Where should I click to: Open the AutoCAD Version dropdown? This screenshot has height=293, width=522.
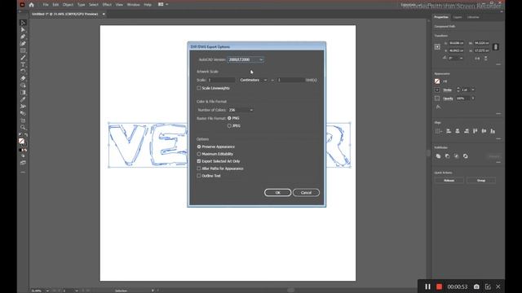pyautogui.click(x=246, y=59)
